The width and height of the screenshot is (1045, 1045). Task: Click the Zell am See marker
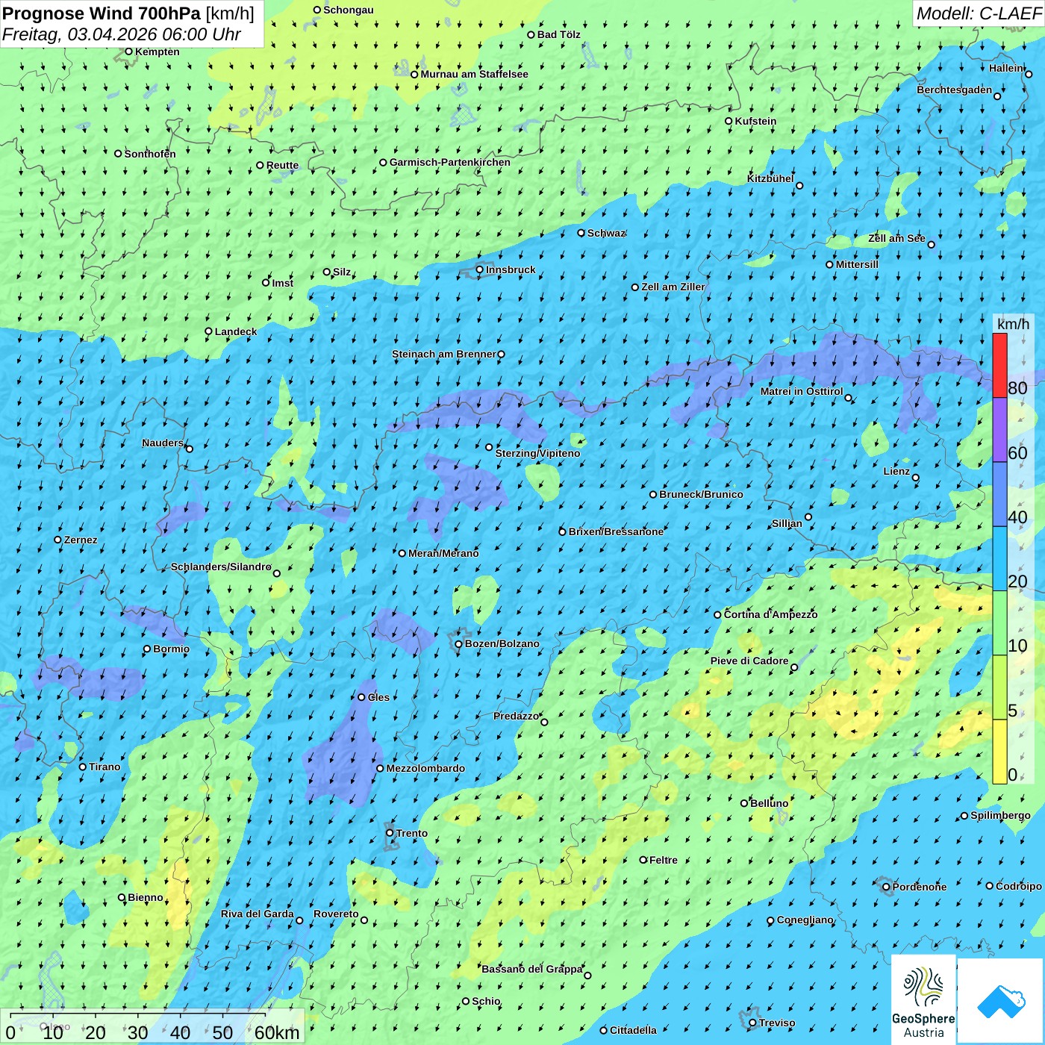(x=931, y=244)
